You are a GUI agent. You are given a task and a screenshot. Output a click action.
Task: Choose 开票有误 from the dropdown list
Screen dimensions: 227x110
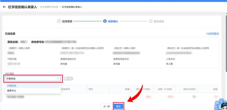pyautogui.click(x=32, y=86)
